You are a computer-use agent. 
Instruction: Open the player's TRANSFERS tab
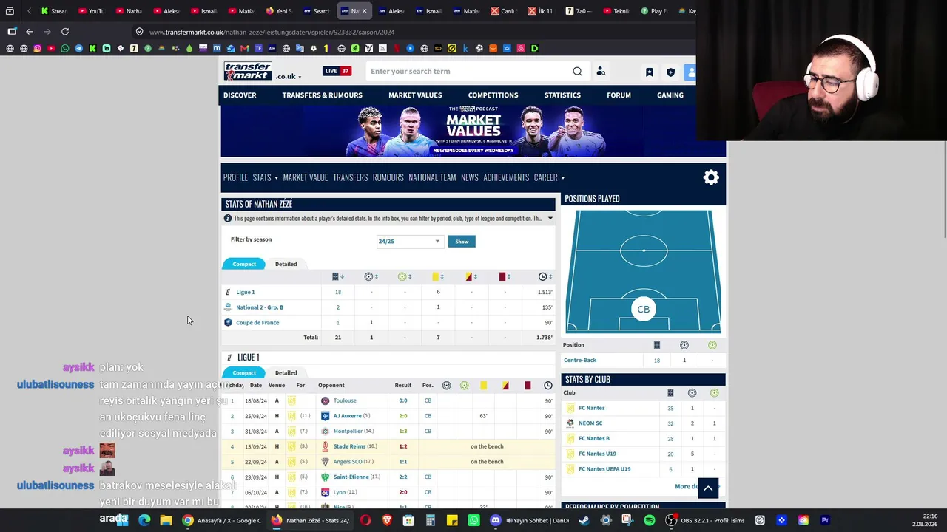350,177
